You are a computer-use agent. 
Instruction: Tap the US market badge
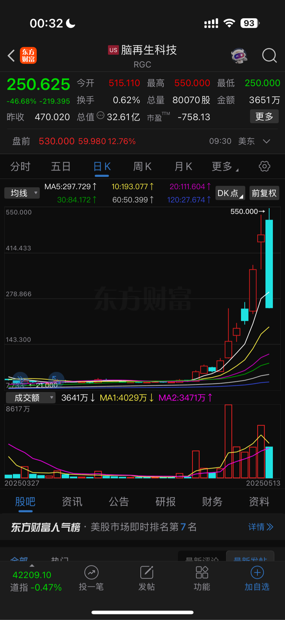[113, 50]
